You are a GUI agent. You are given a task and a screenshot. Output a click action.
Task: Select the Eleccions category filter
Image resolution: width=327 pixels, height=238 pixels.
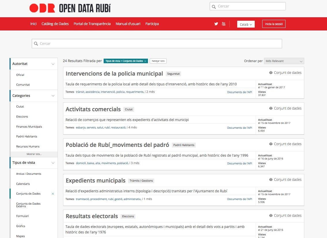[22, 117]
